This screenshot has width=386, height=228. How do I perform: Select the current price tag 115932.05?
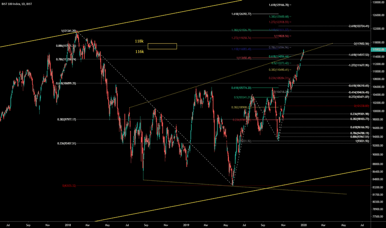click(x=379, y=50)
